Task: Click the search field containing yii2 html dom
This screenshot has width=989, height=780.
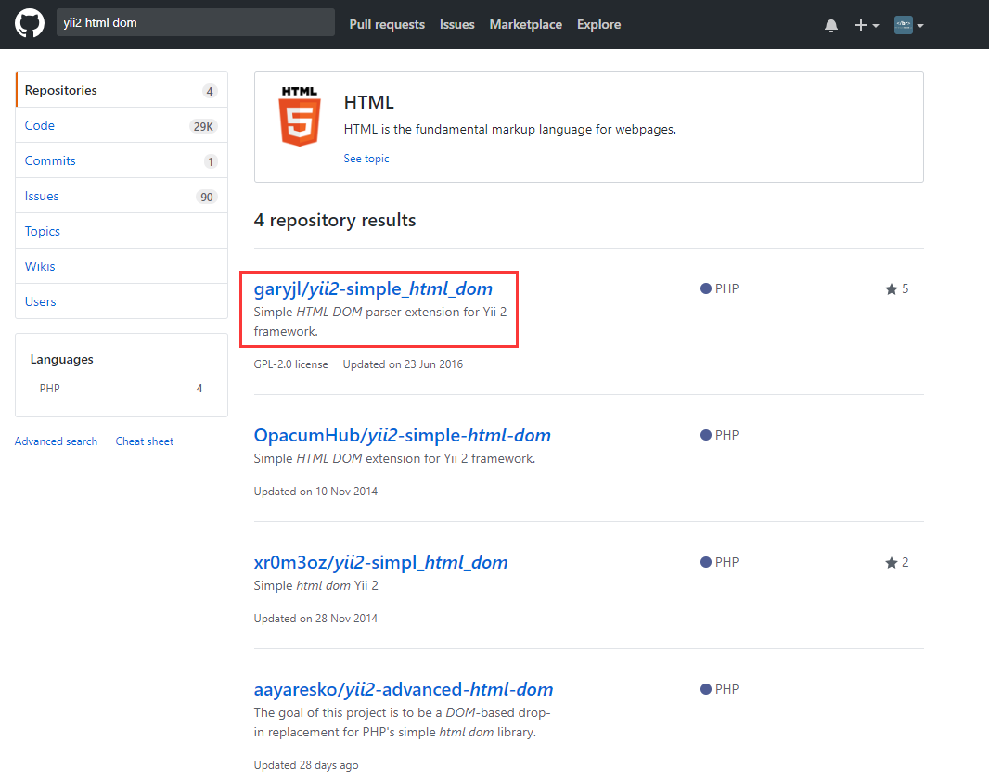Action: [x=195, y=23]
